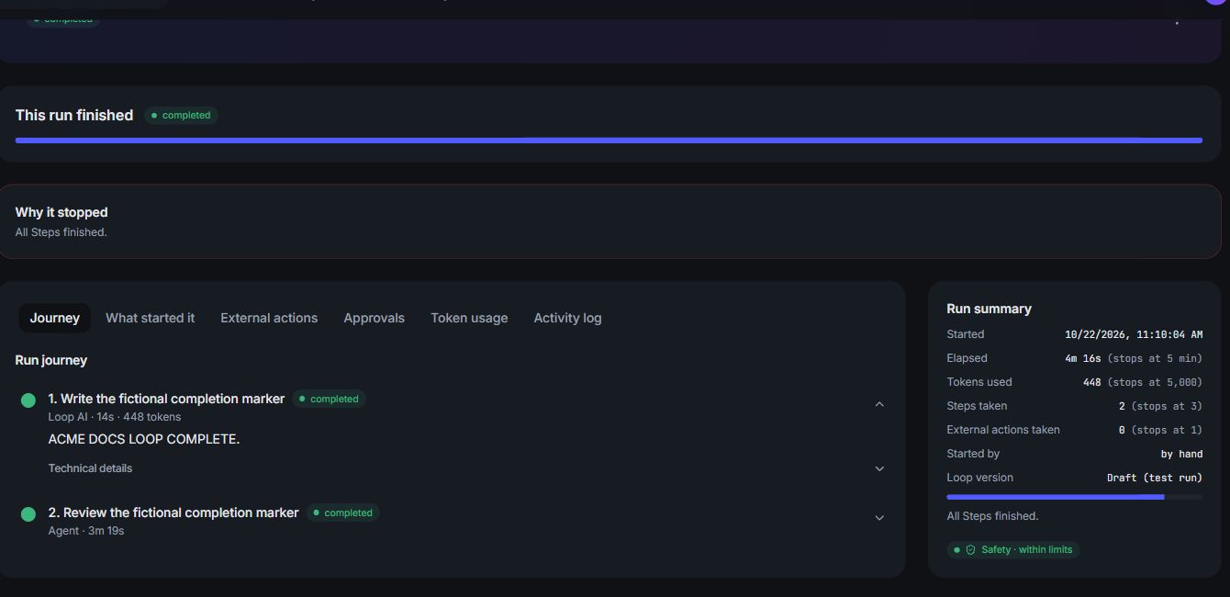Click the Loop AI · 14s · 448 tokens line
The height and width of the screenshot is (597, 1230).
115,417
